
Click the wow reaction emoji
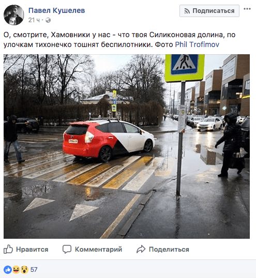point(24,270)
